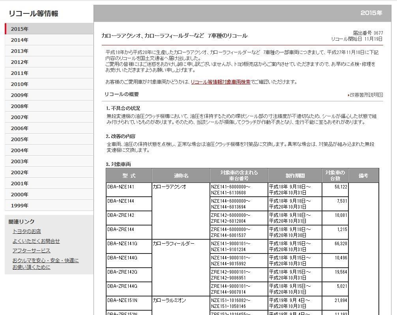Click 対象車の台数 column header
The width and height of the screenshot is (397, 315).
(335, 175)
